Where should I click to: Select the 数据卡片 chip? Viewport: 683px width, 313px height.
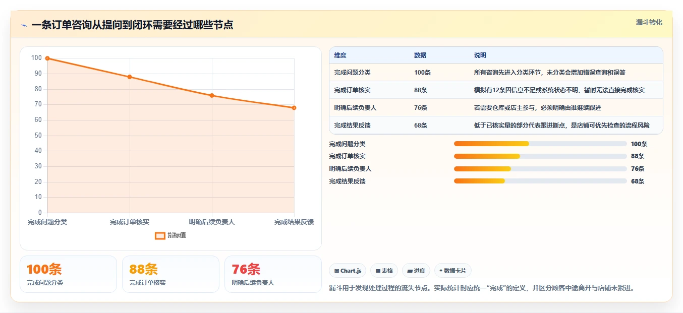click(452, 271)
